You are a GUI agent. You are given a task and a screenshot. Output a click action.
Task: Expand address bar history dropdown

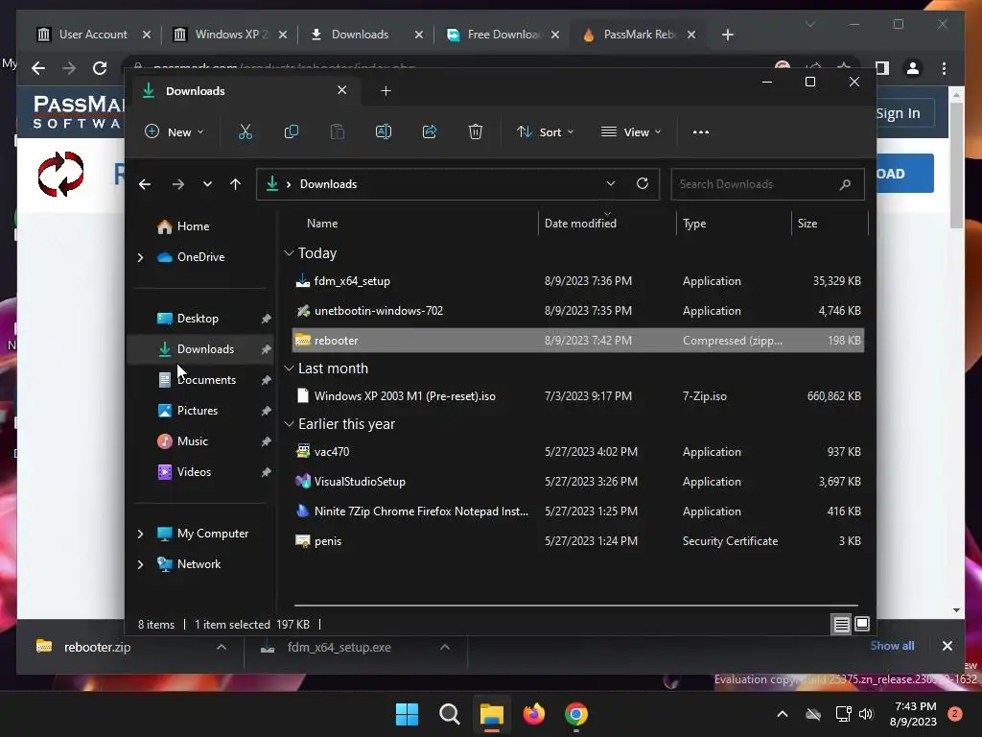point(611,183)
